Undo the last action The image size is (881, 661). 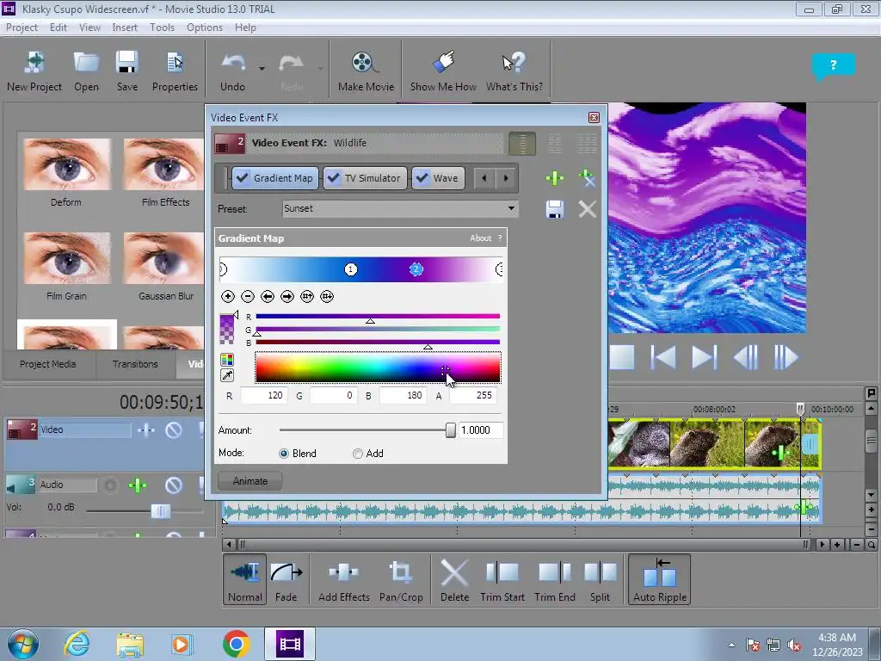click(x=232, y=71)
